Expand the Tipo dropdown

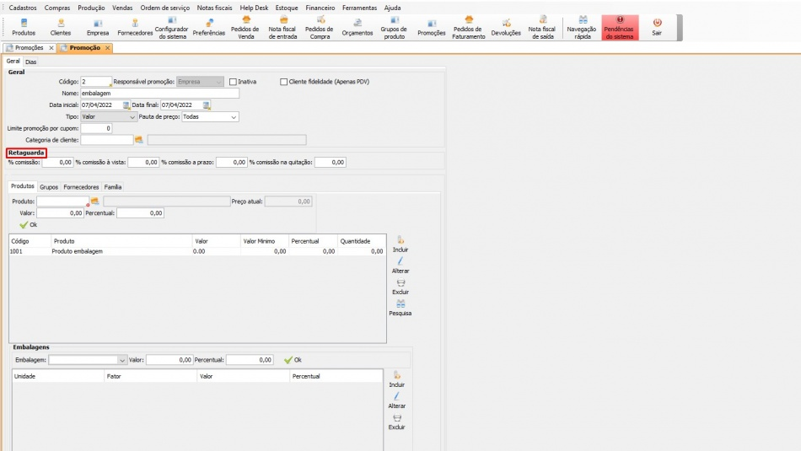[132, 117]
